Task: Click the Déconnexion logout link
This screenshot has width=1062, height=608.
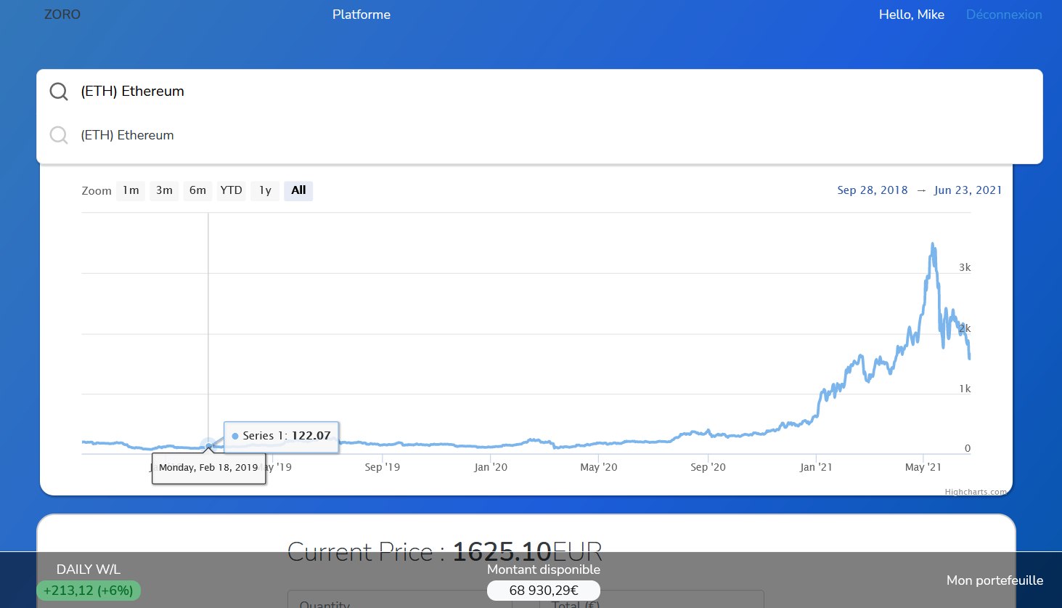Action: point(1004,15)
